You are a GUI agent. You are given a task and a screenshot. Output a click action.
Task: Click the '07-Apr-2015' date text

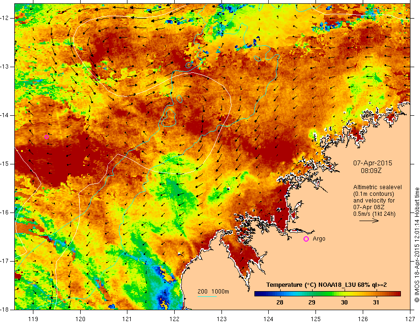[x=373, y=163]
